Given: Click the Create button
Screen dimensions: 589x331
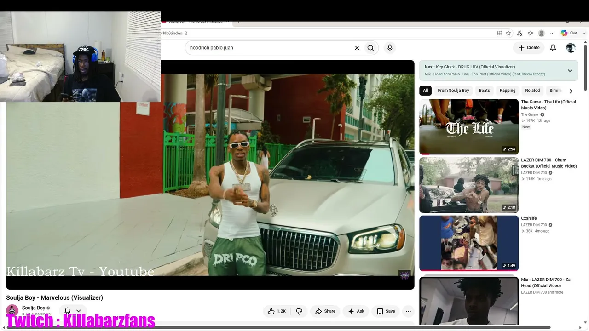Looking at the screenshot, I should pos(529,48).
